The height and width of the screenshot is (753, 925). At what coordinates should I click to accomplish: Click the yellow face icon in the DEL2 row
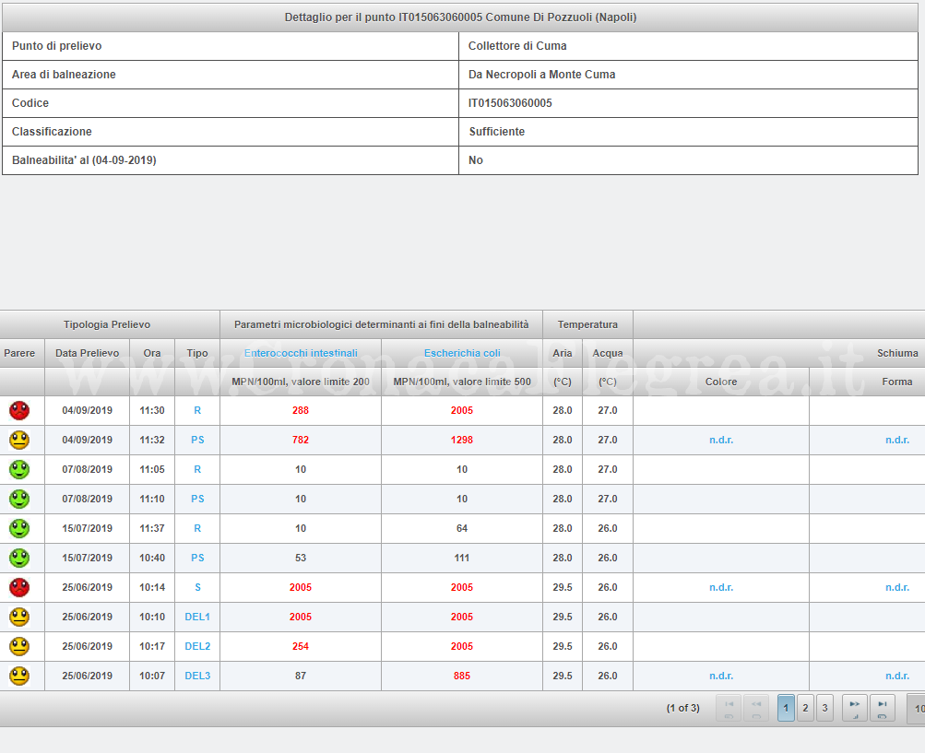19,646
